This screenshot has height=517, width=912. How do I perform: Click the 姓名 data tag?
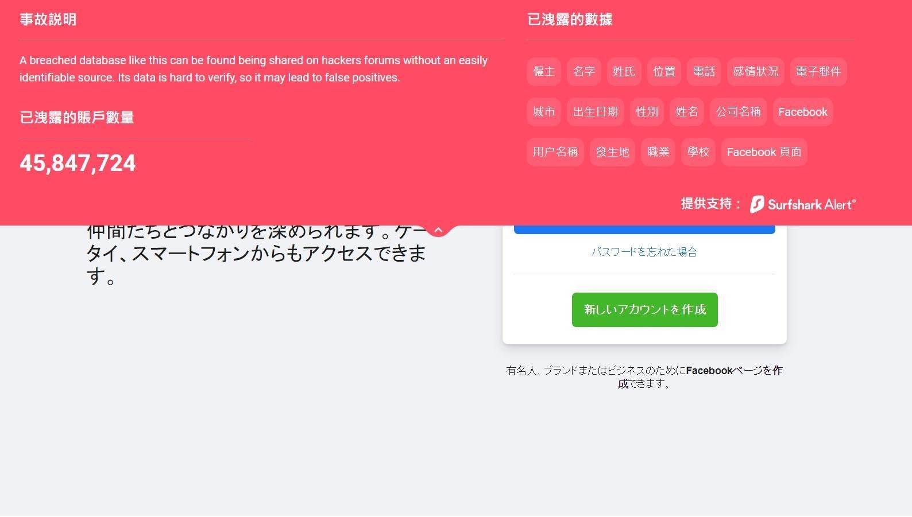[687, 112]
